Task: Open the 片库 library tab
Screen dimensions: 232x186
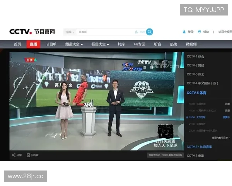Action: pyautogui.click(x=121, y=44)
